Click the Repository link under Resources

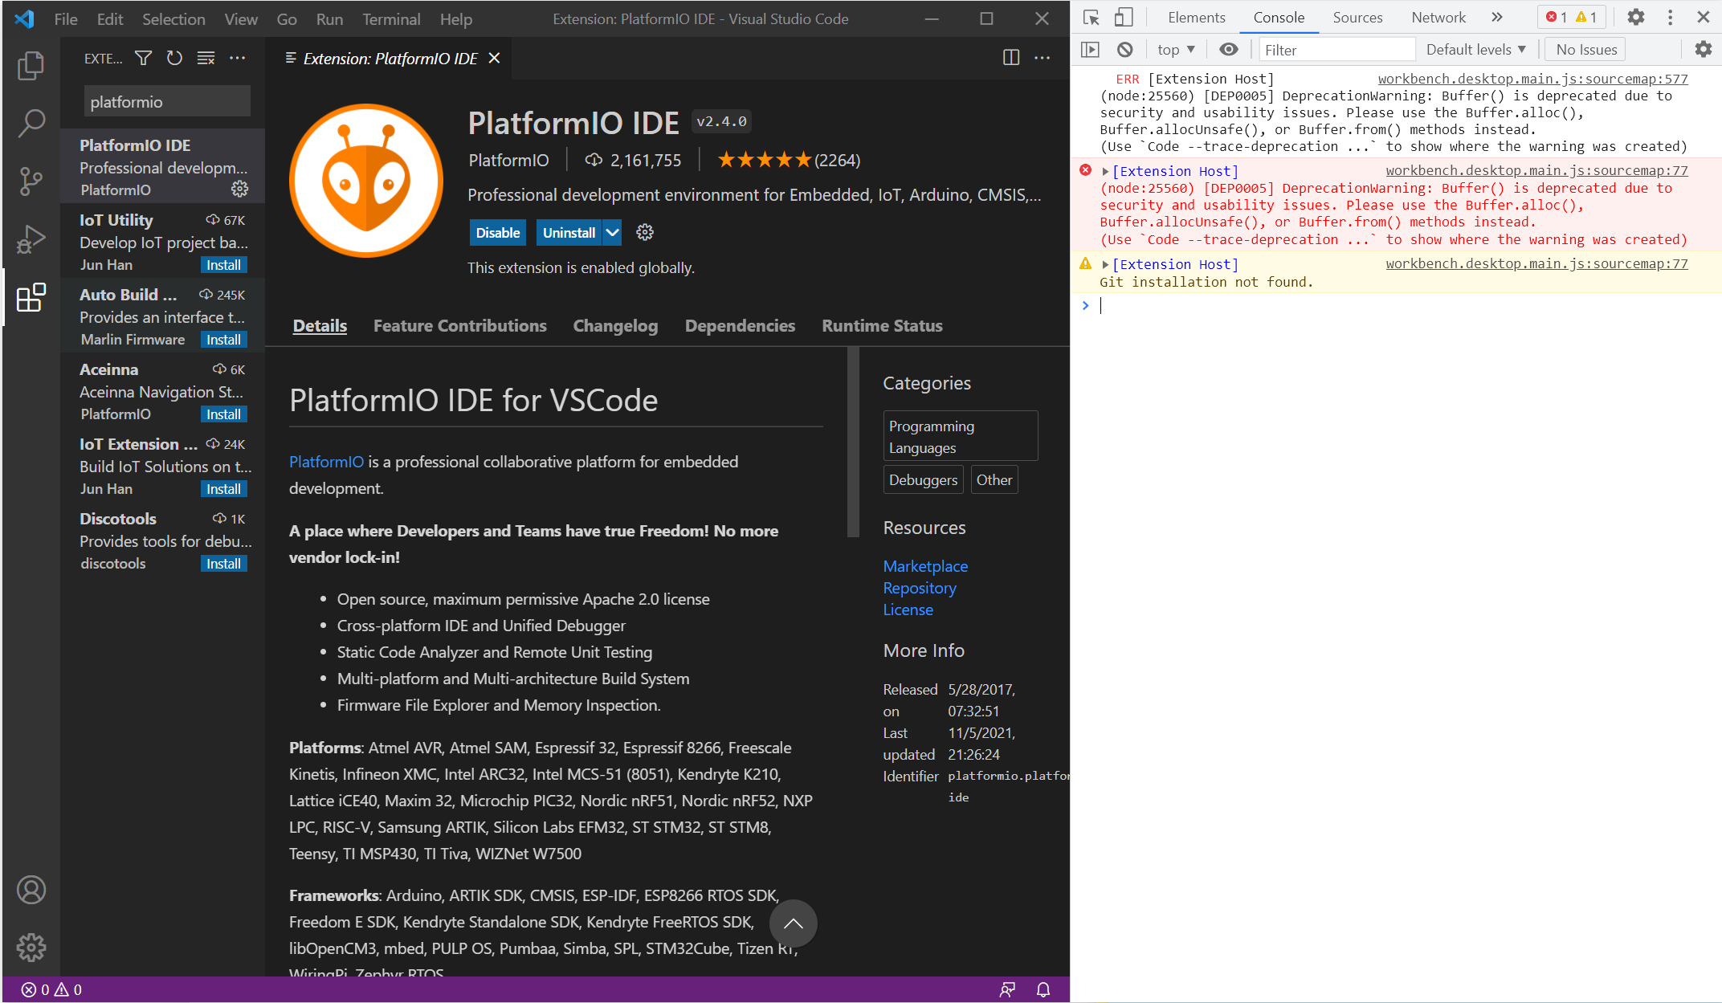tap(918, 588)
